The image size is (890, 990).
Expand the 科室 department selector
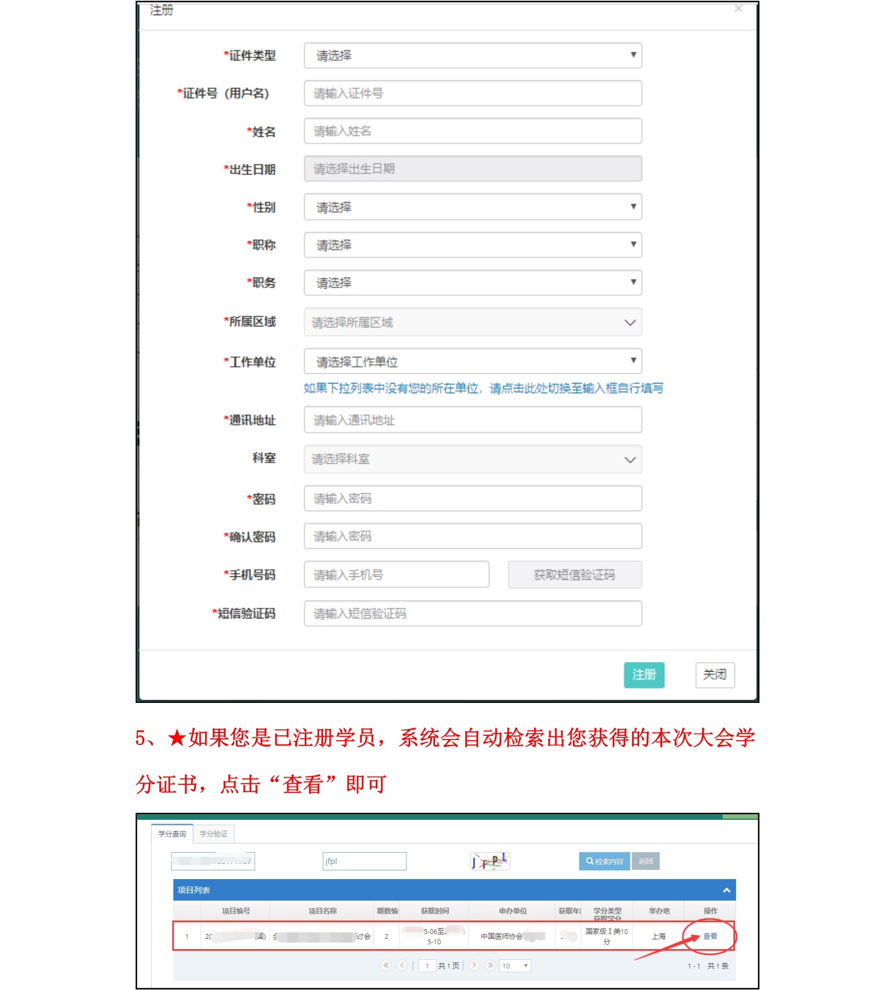point(473,459)
